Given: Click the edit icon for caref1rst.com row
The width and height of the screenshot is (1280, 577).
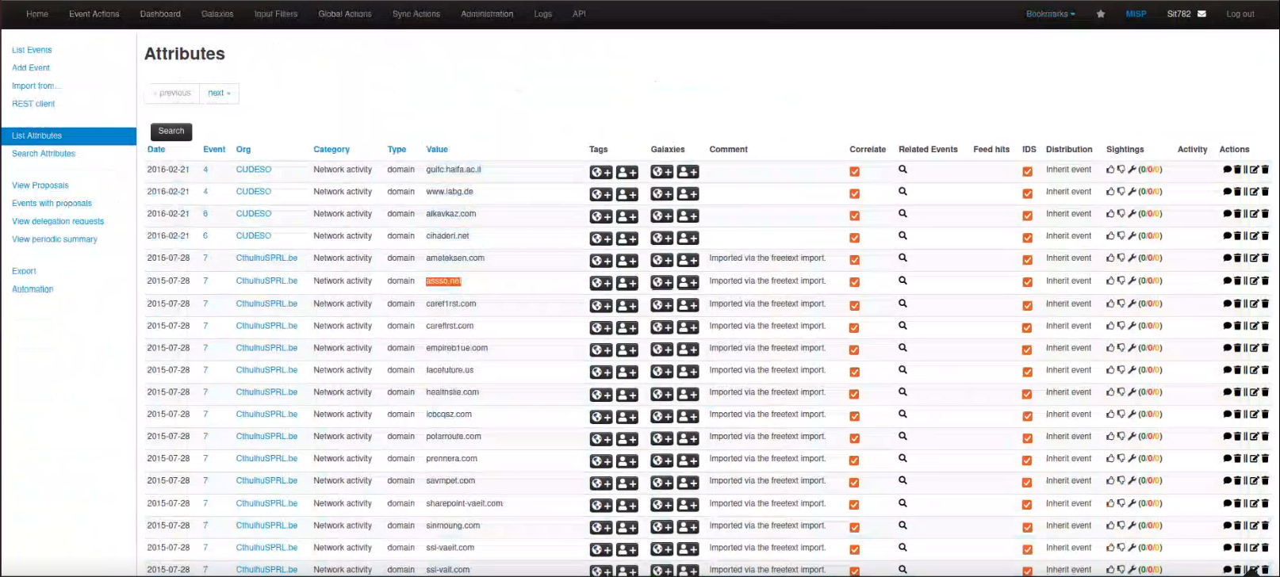Looking at the screenshot, I should point(1255,304).
